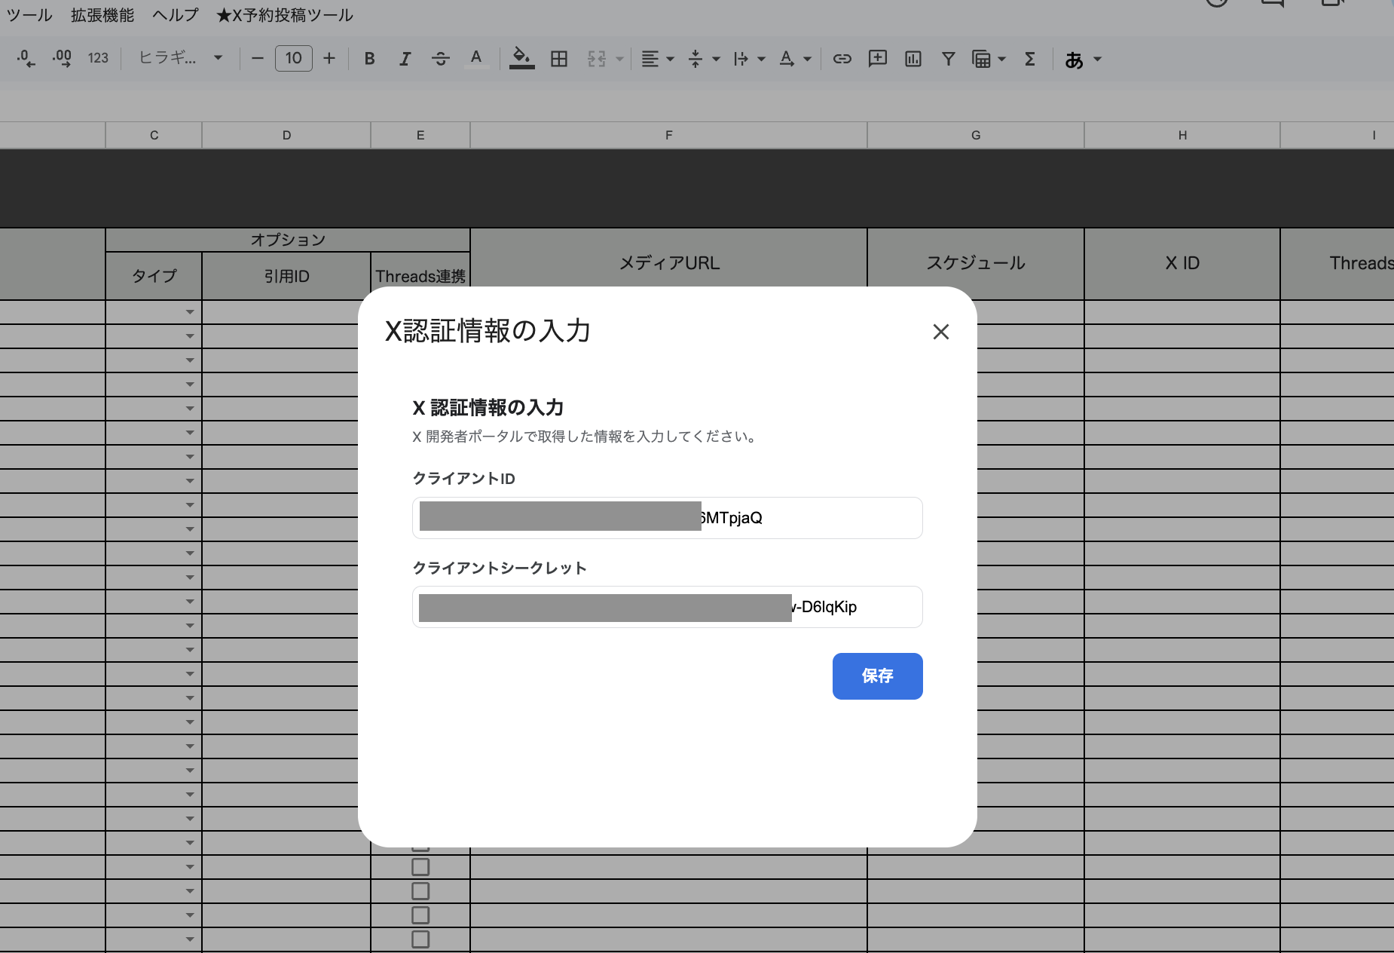The height and width of the screenshot is (953, 1394).
Task: Open the 123 number format menu
Action: [x=98, y=58]
